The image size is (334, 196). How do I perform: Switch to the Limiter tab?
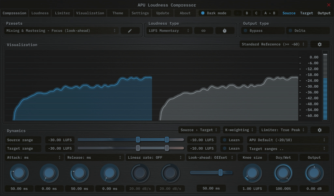click(63, 13)
